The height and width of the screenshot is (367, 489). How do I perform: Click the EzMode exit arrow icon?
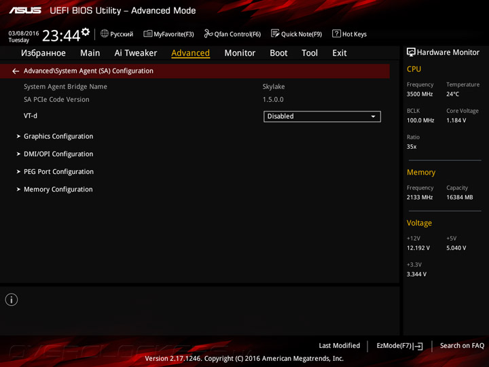coord(419,346)
